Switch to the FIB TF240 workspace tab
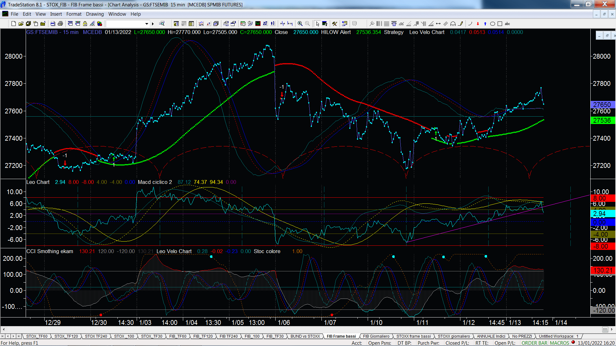 (228, 336)
